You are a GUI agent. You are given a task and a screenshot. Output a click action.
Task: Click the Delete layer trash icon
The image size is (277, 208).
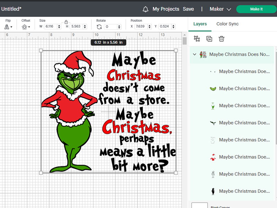click(222, 39)
